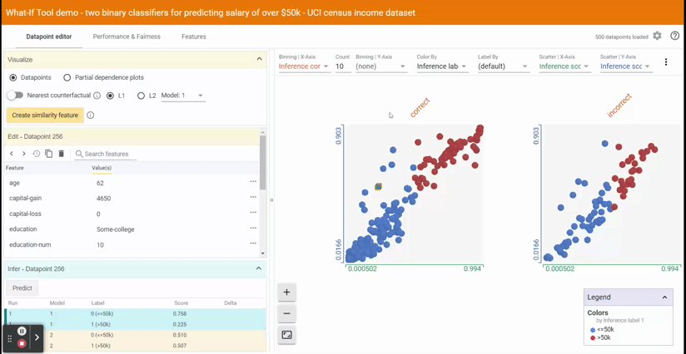Open Scatter Y-Axis dropdown
The image size is (686, 354).
click(626, 66)
